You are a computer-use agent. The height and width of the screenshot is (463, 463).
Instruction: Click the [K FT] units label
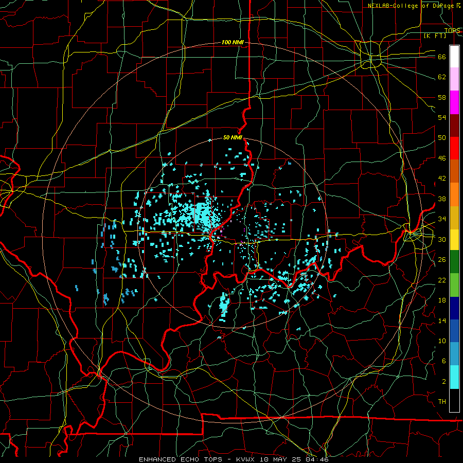435,35
